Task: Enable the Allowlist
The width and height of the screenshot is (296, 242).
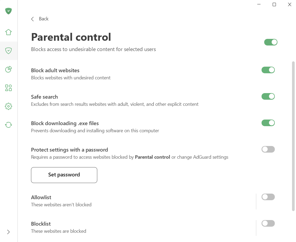Action: (268, 197)
